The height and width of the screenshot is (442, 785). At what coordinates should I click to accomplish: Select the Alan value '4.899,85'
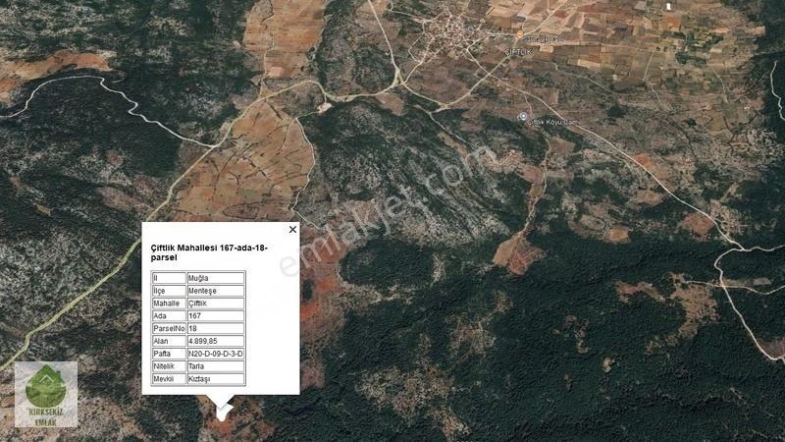(x=216, y=341)
